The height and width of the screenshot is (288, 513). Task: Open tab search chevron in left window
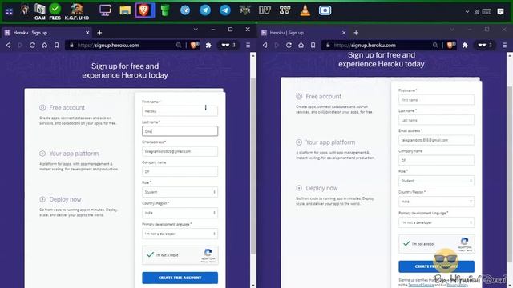pos(196,30)
